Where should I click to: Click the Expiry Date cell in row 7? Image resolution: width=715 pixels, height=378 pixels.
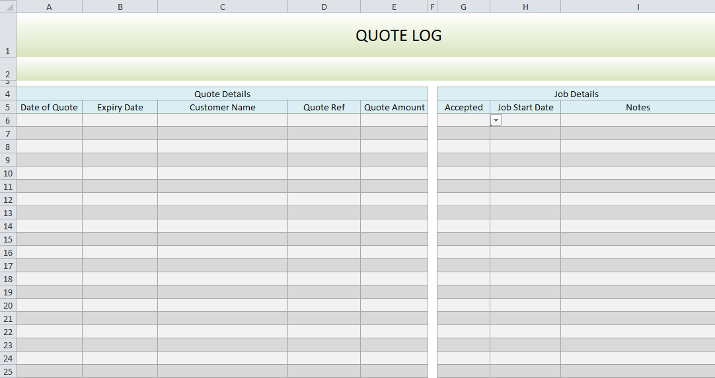click(x=120, y=133)
